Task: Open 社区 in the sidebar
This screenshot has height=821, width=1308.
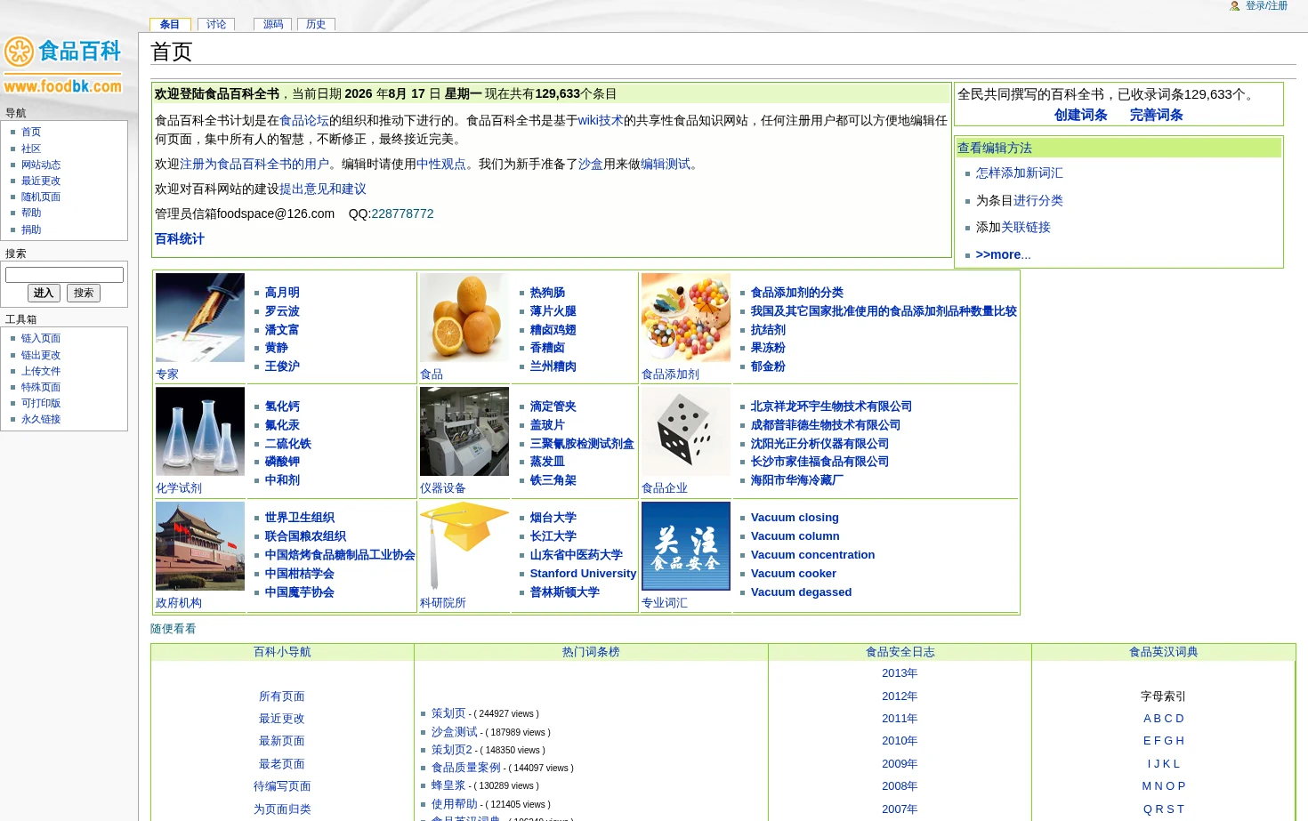Action: coord(31,149)
